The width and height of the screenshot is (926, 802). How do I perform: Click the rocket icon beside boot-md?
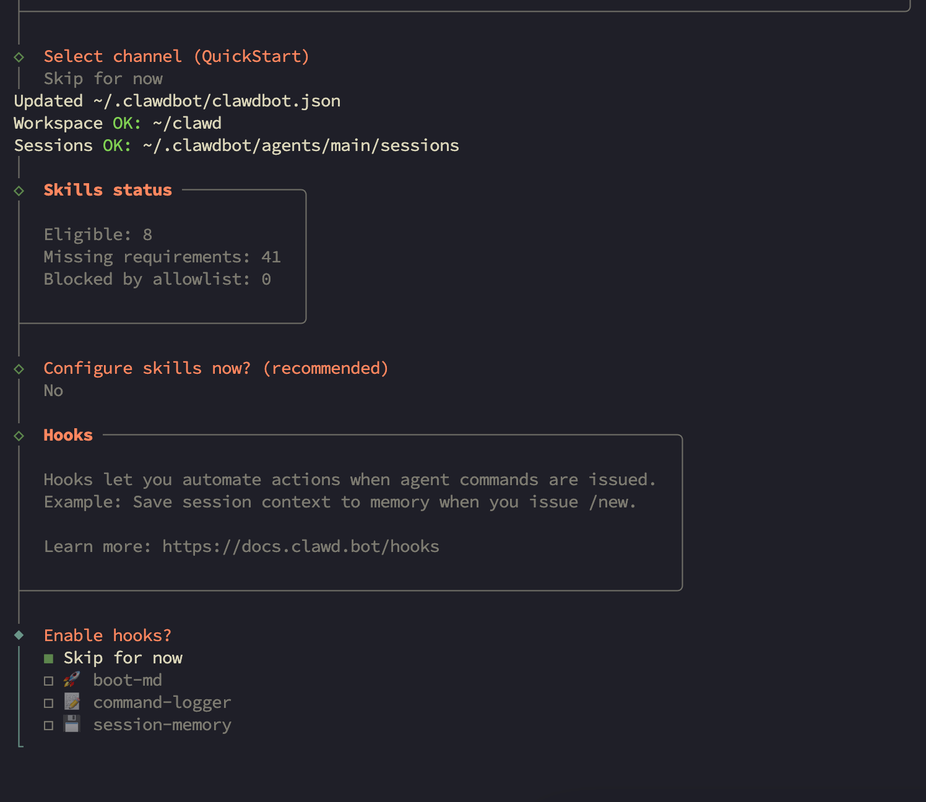(72, 679)
